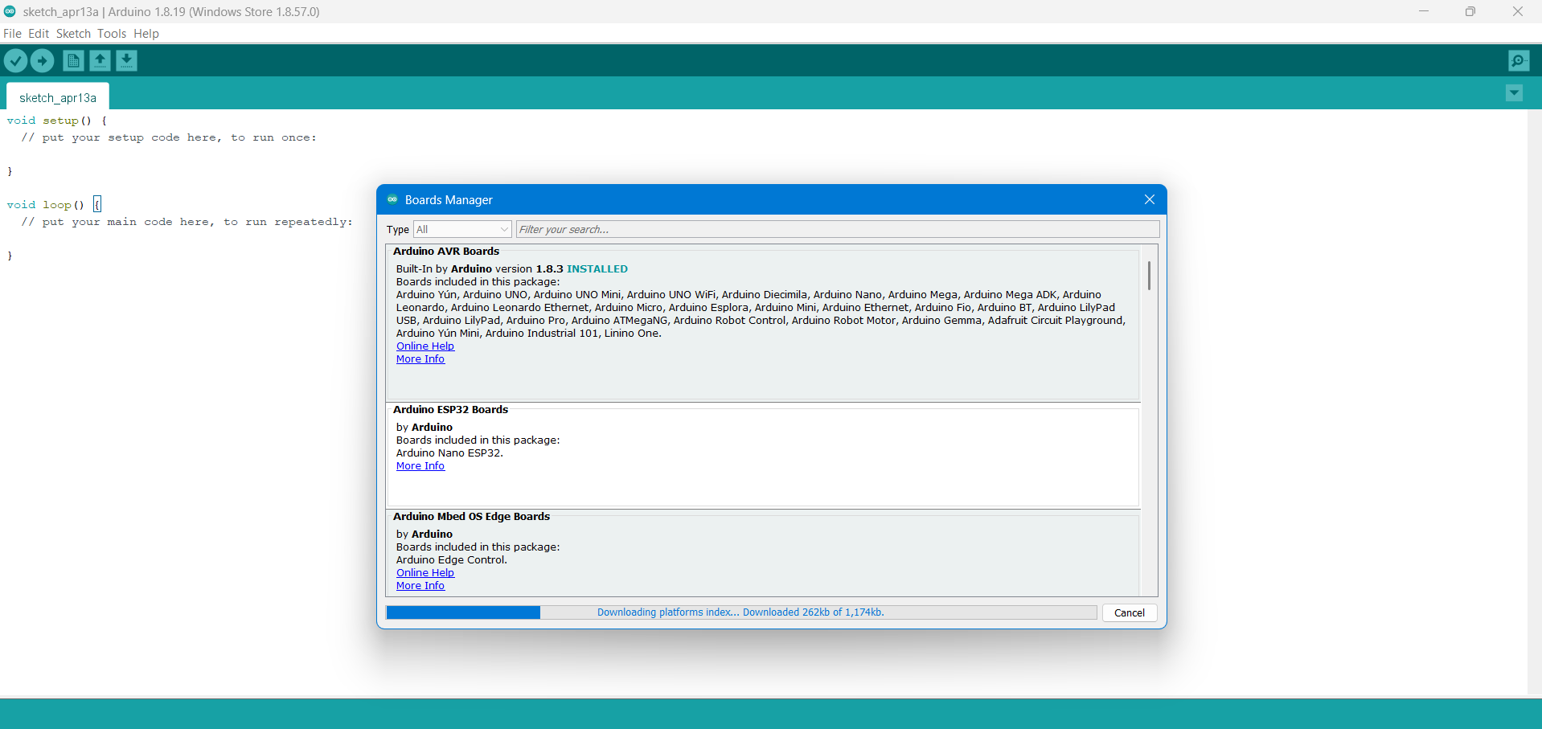This screenshot has height=729, width=1542.
Task: Open a sketch with the Open icon
Action: tap(100, 60)
